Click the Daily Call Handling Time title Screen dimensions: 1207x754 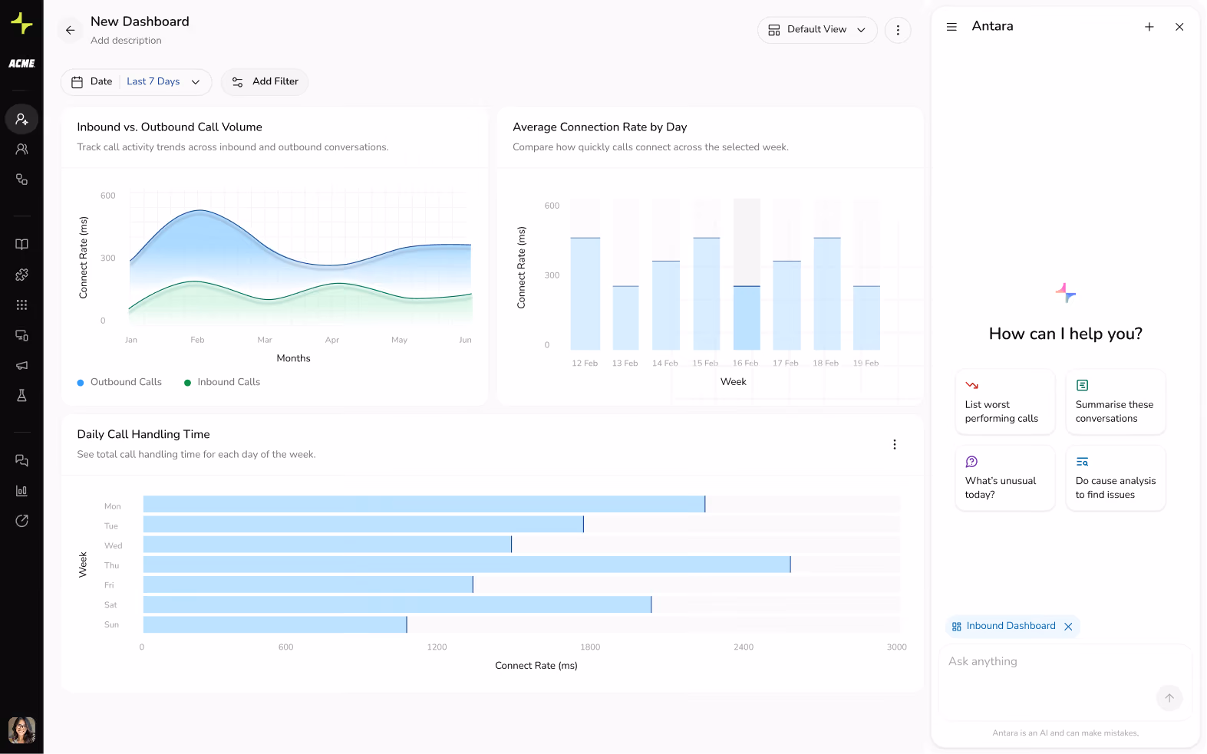tap(143, 435)
